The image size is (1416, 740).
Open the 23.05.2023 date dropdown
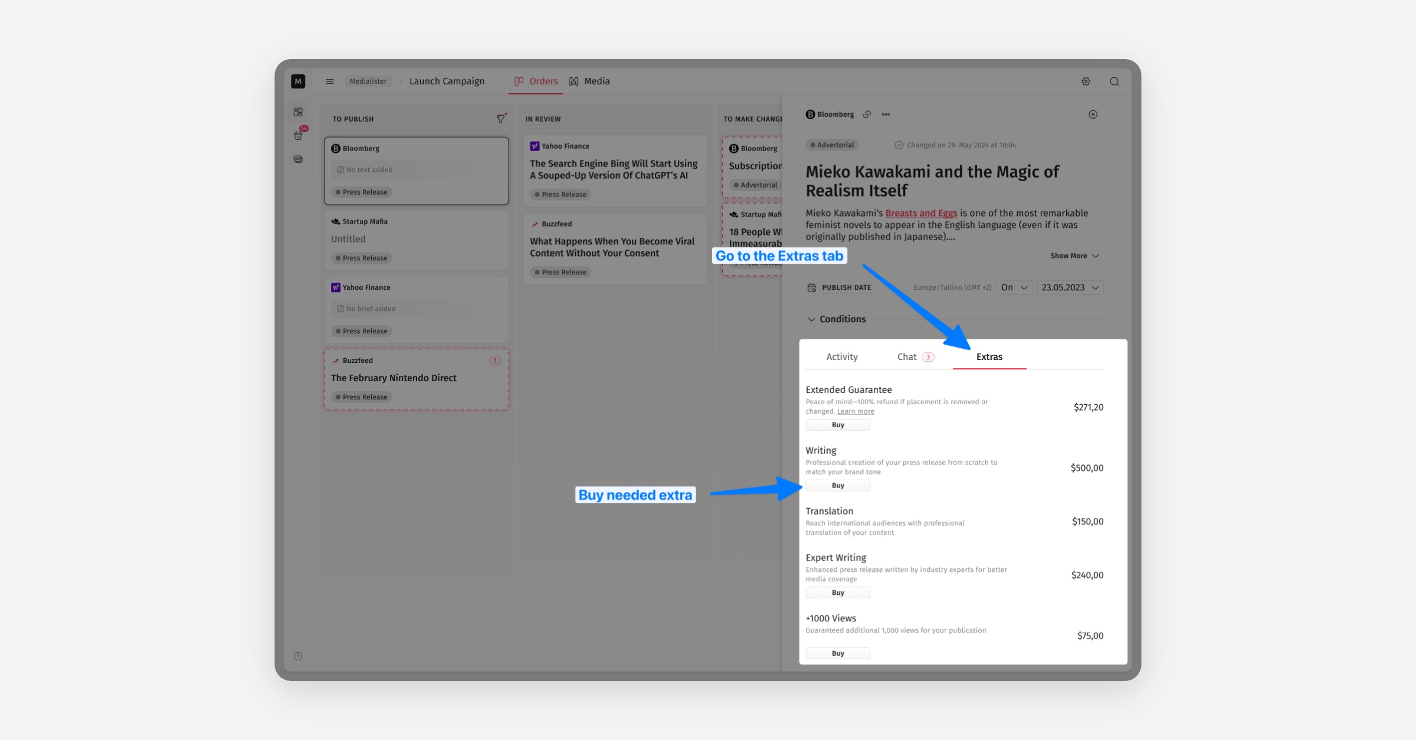pos(1070,287)
